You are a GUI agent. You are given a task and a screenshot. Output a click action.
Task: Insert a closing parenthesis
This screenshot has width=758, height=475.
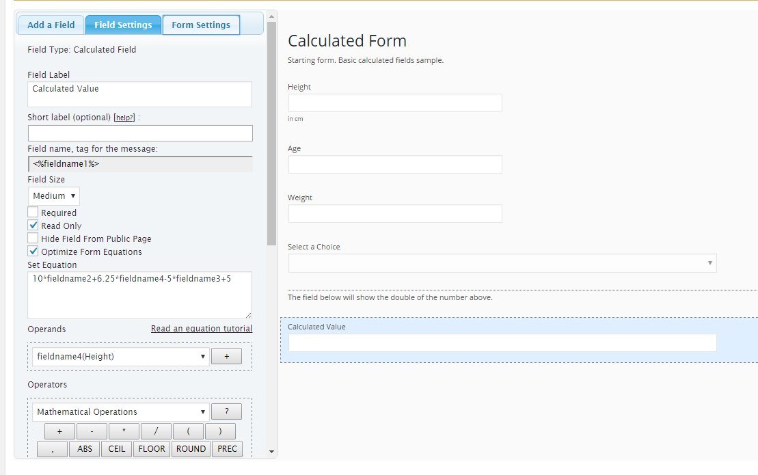click(x=219, y=431)
